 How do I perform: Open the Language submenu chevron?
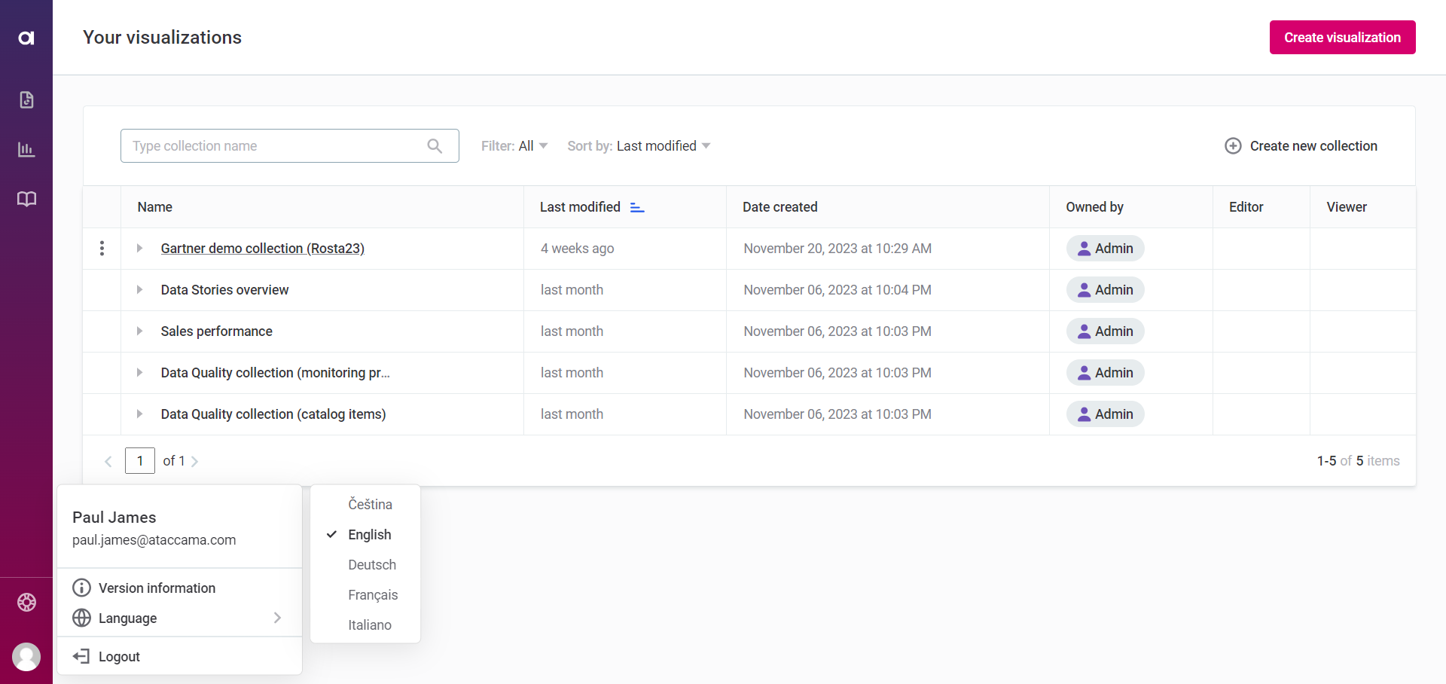[x=277, y=618]
